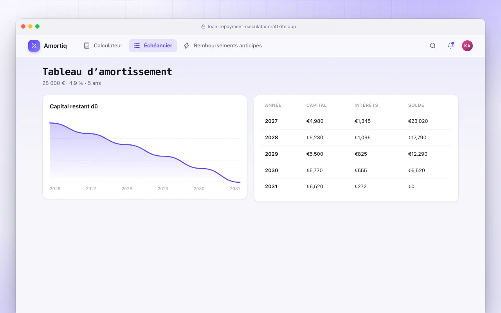Select the Échéancier tab

coord(153,46)
